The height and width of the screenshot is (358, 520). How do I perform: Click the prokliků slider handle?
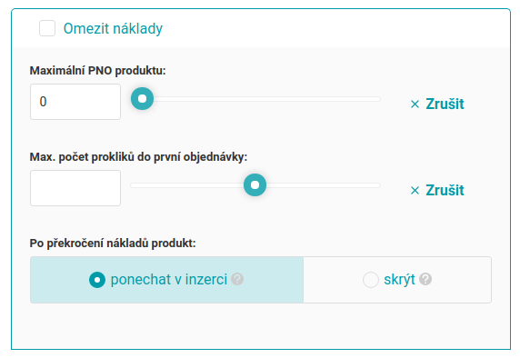coord(255,185)
